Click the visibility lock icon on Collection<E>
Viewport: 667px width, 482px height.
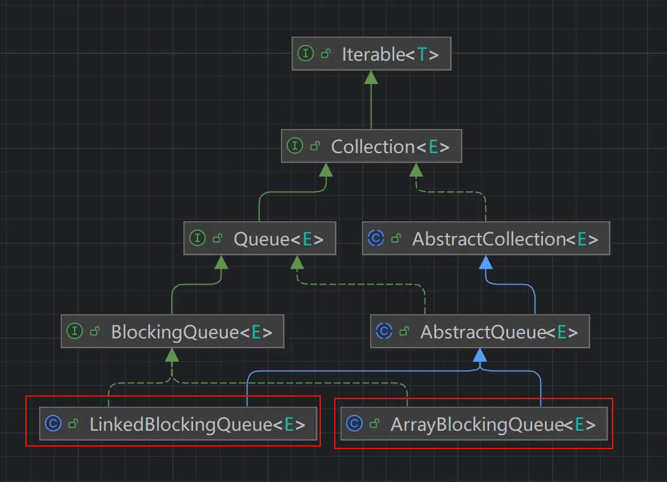[315, 145]
